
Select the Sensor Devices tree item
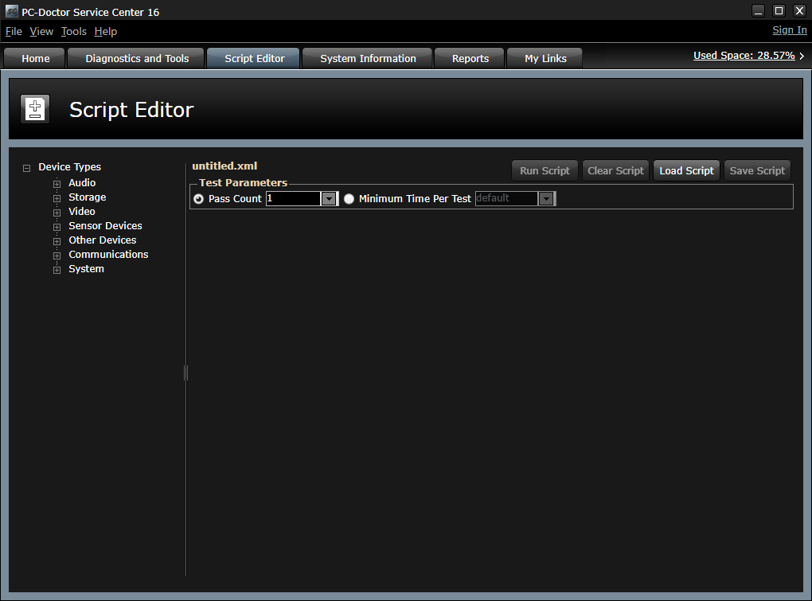tap(105, 226)
